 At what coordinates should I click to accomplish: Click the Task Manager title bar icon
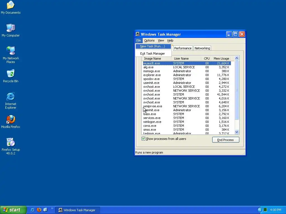click(x=138, y=34)
